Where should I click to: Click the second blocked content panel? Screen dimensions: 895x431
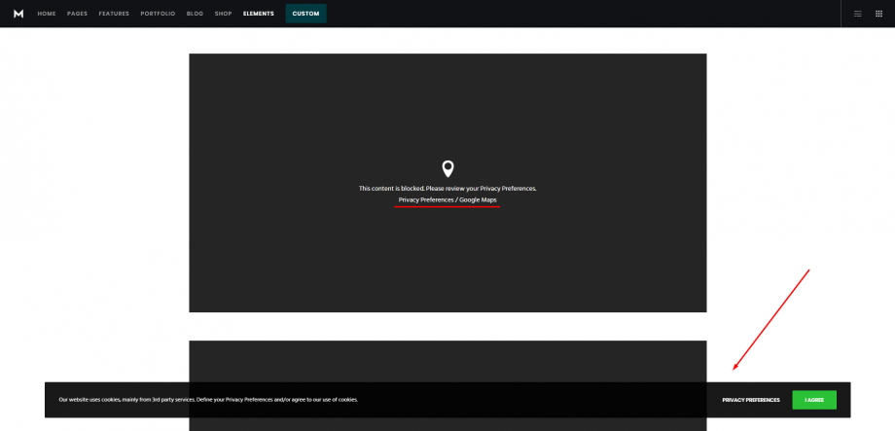[447, 360]
